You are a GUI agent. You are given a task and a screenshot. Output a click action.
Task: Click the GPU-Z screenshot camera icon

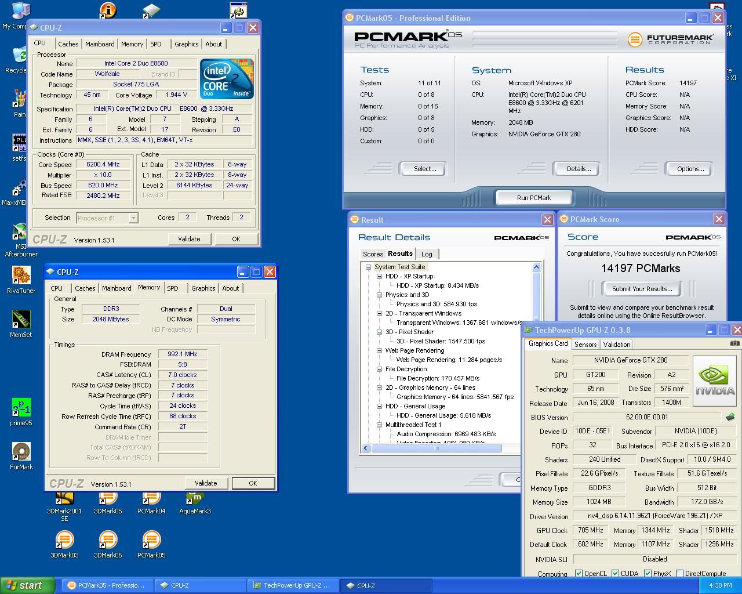coord(734,343)
